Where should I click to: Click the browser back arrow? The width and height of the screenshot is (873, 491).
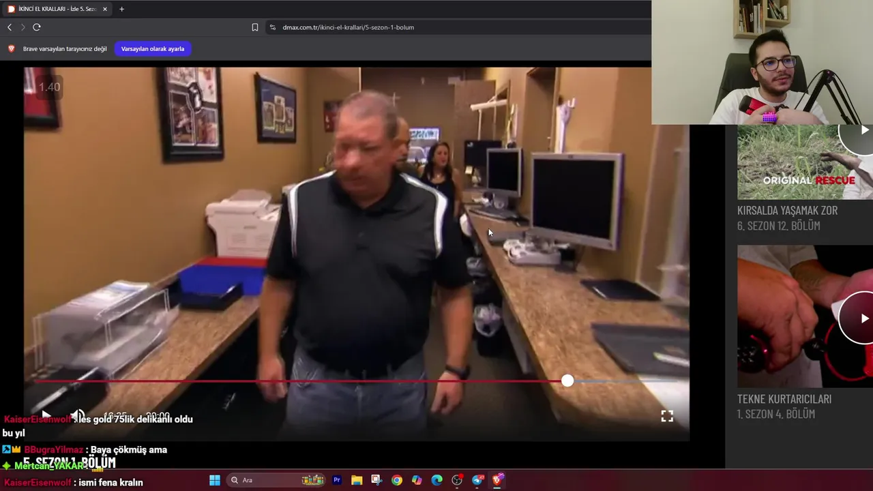pos(10,27)
